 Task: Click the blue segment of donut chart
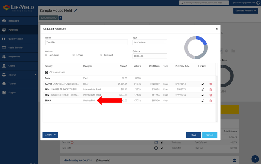(x=201, y=40)
